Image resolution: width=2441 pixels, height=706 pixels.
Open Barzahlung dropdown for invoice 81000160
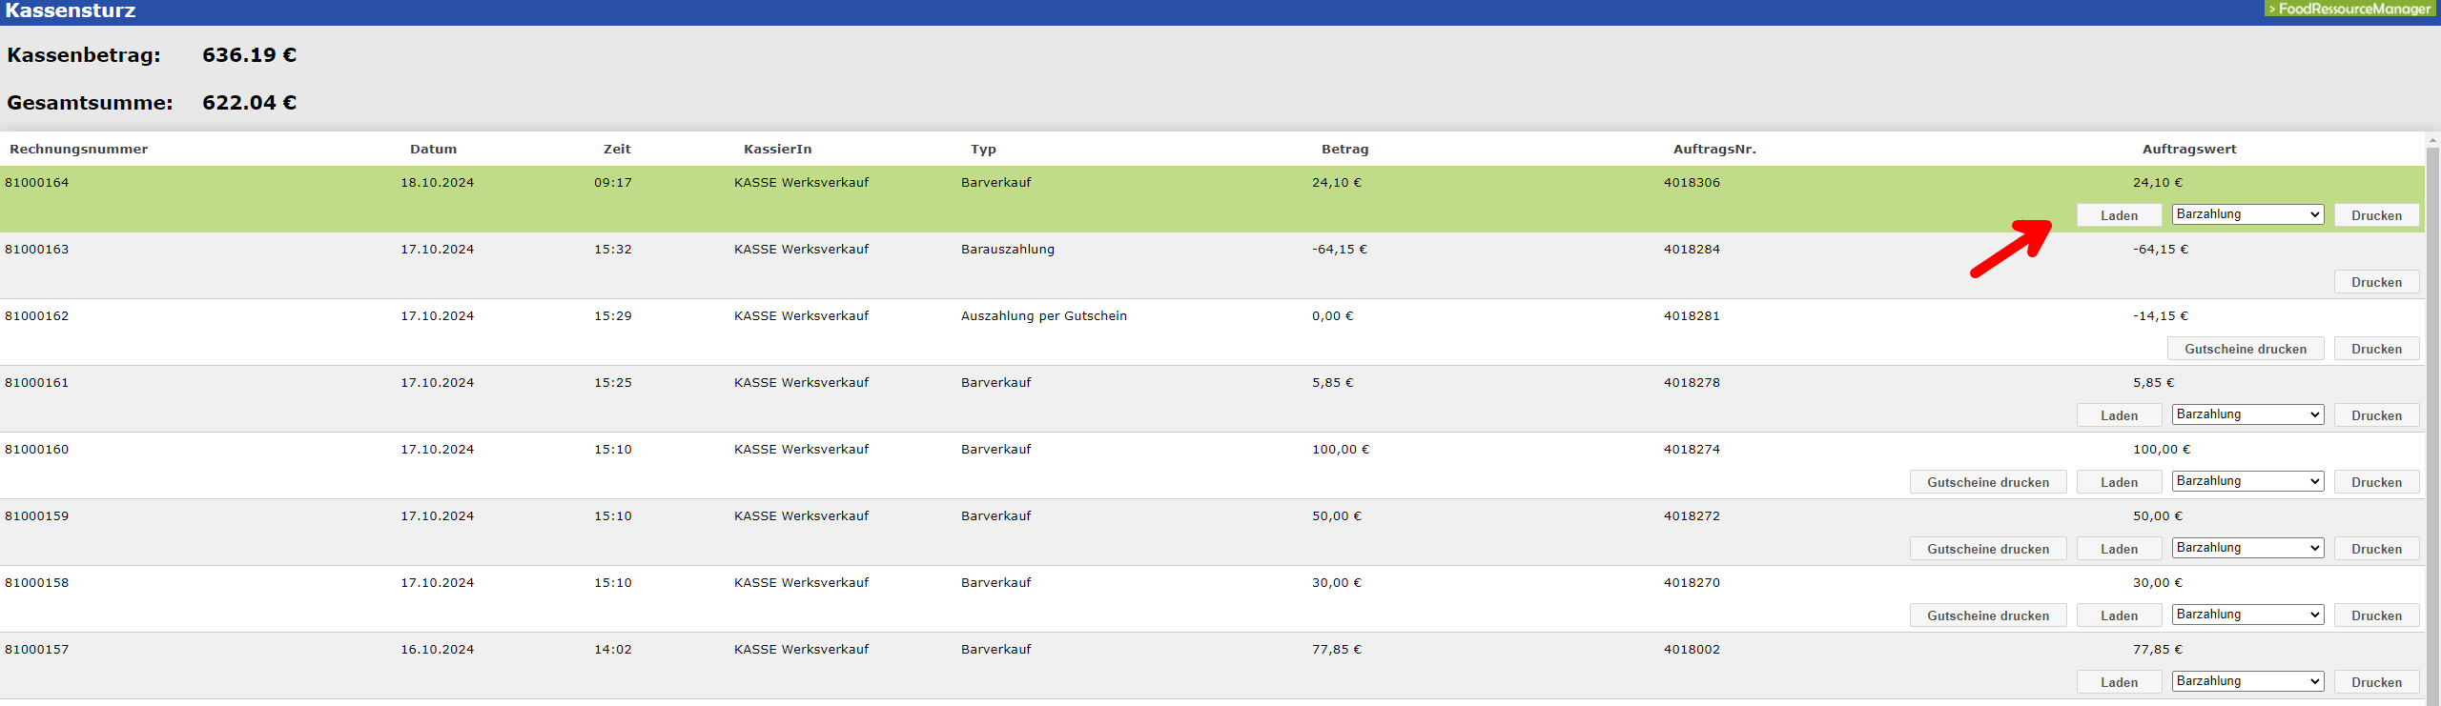2246,481
